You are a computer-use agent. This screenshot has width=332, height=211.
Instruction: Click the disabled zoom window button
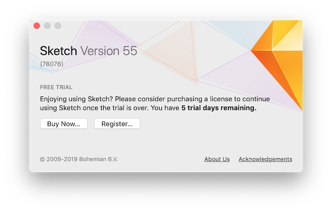[58, 26]
